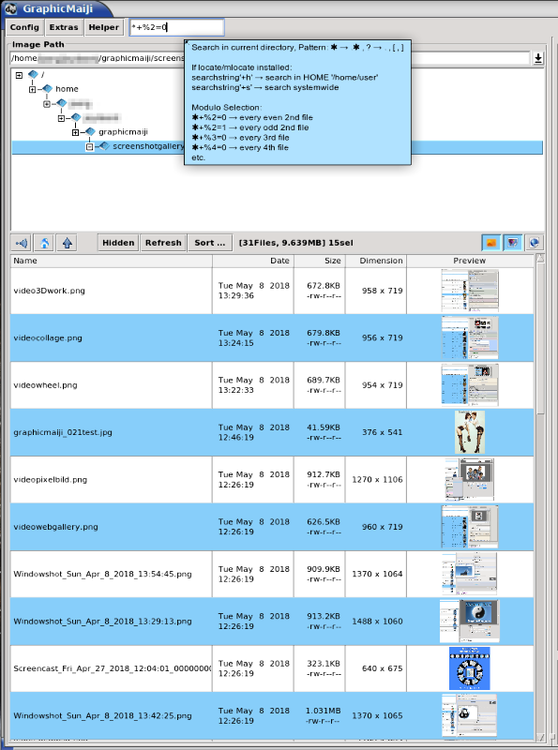
Task: Sort by Date column header
Action: (253, 261)
